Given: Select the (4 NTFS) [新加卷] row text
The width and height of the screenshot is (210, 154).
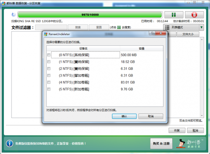Looking at the screenshot, I should click(74, 82).
